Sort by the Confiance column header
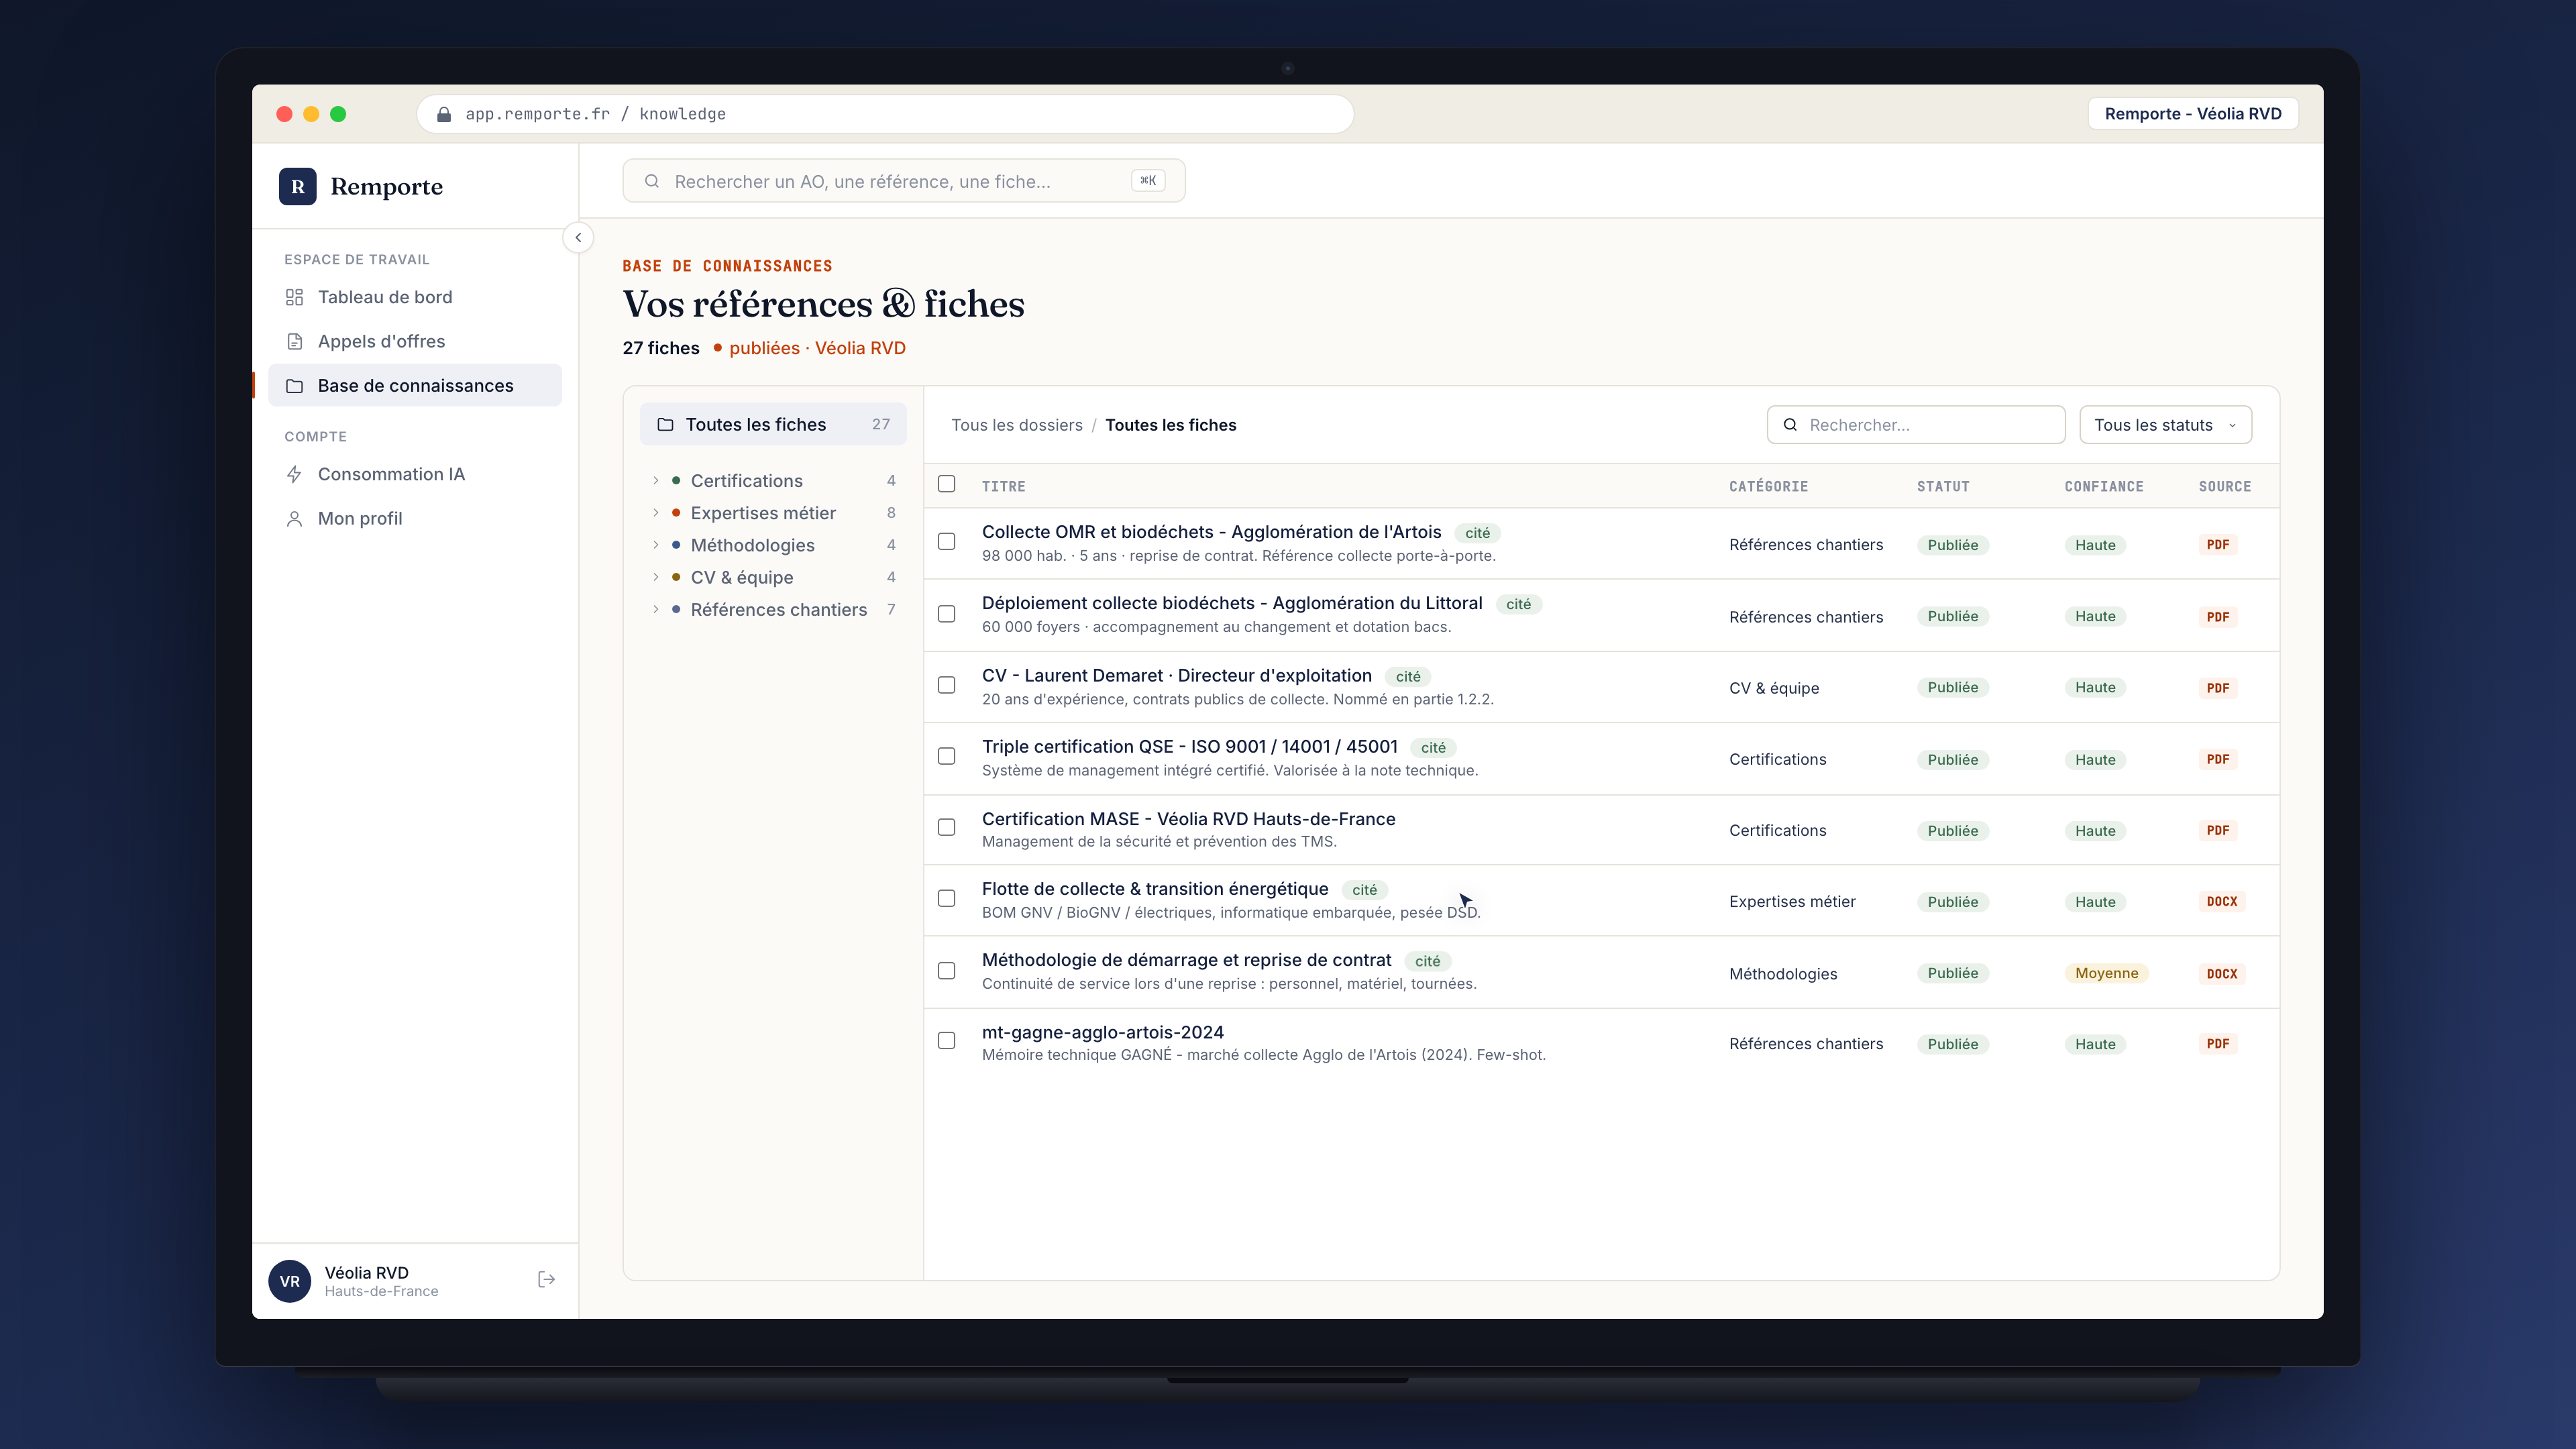This screenshot has width=2576, height=1449. tap(2104, 487)
